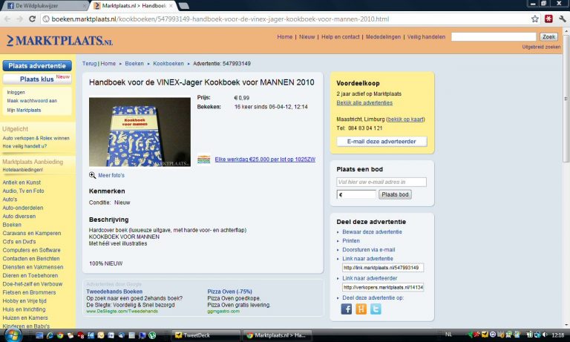570x342 pixels.
Task: Click the Plaats bod button
Action: [395, 194]
